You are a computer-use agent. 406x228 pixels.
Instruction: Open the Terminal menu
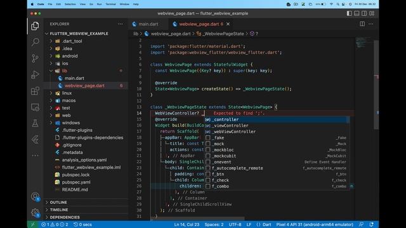[x=110, y=4]
